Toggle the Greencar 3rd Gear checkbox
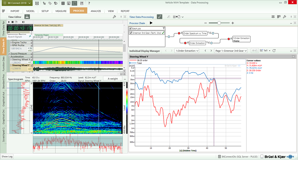The height and width of the screenshot is (170, 298). coord(131,33)
